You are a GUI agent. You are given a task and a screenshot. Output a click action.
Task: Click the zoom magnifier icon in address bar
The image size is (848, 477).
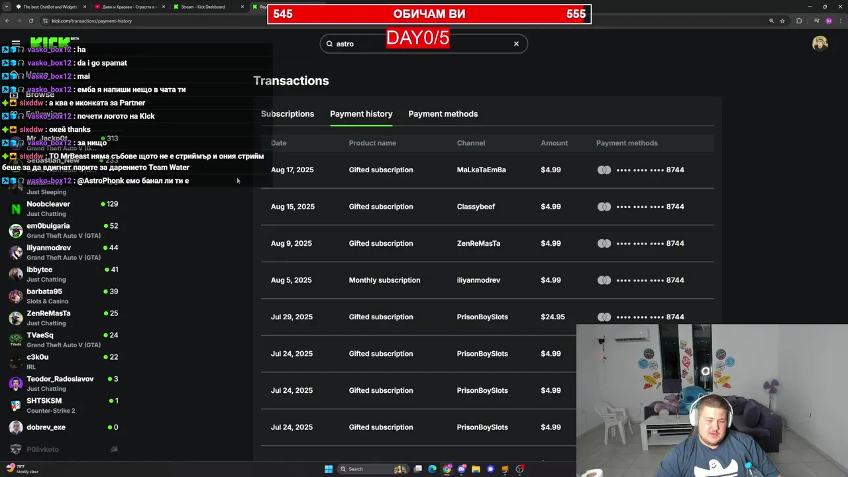click(771, 21)
